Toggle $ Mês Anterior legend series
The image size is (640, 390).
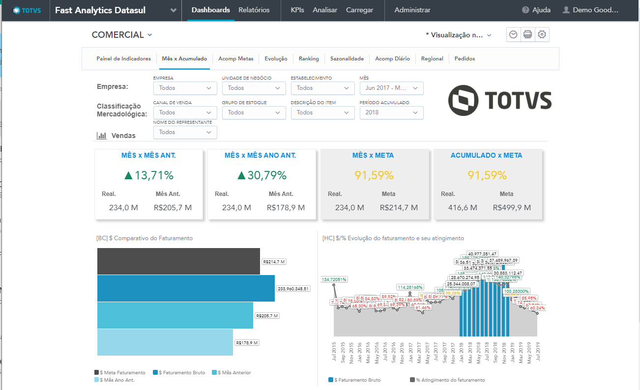pos(231,373)
